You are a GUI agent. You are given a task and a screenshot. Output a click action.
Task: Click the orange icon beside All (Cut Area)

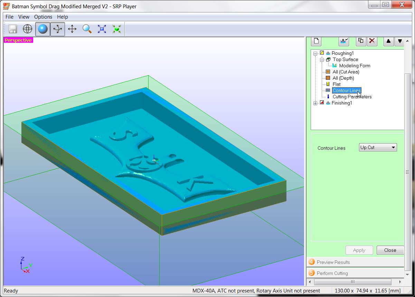pos(328,72)
